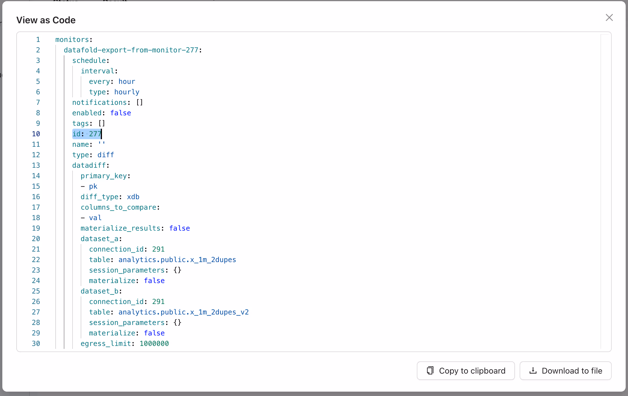Click the 'dataset_a:' key

pos(101,239)
